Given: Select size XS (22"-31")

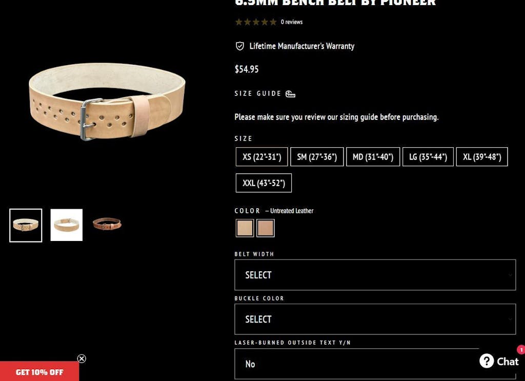Looking at the screenshot, I should [261, 157].
